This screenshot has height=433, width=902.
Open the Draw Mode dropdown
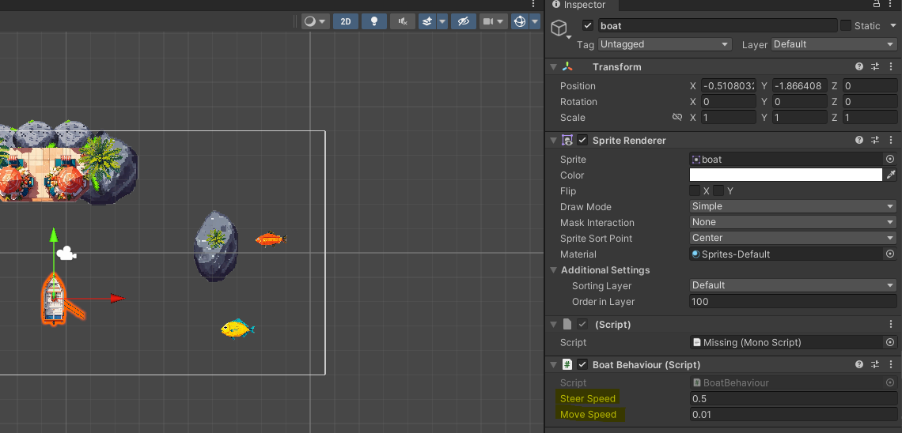793,206
